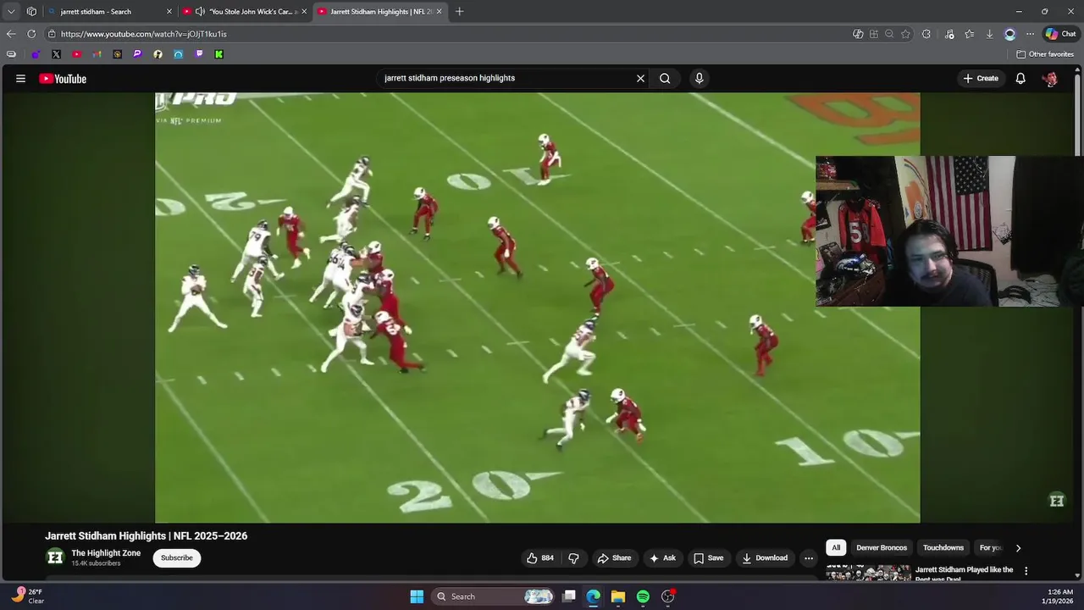Download the video
1084x610 pixels.
pos(765,557)
